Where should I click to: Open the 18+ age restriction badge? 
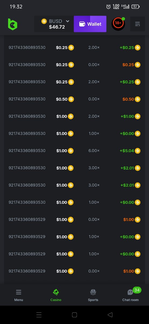click(x=118, y=24)
